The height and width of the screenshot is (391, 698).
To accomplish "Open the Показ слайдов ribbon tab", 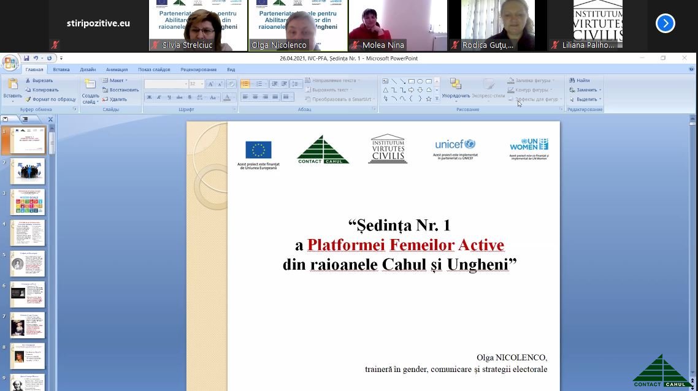I will [x=154, y=70].
